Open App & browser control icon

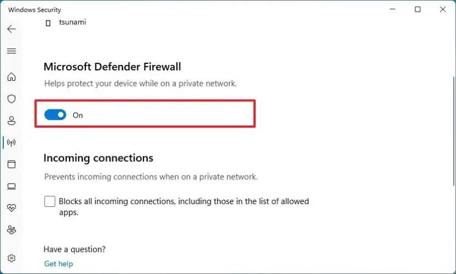coord(12,165)
